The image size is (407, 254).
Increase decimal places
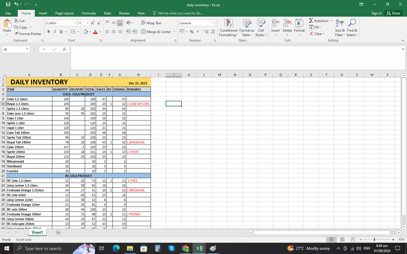click(x=206, y=32)
